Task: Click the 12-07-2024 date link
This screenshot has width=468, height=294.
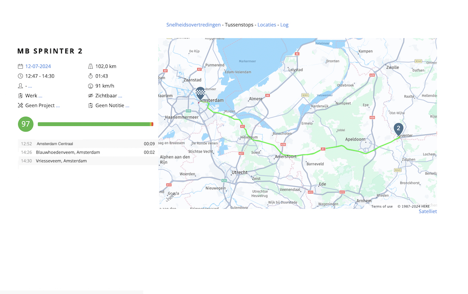Action: tap(38, 67)
